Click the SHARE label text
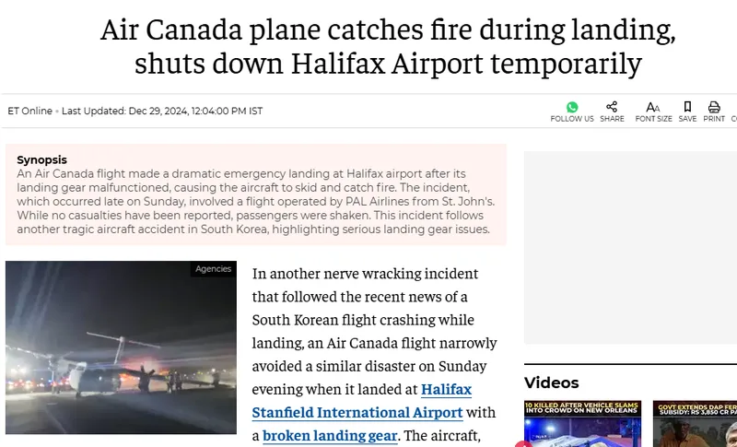Viewport: 737px width, 447px height. tap(612, 119)
